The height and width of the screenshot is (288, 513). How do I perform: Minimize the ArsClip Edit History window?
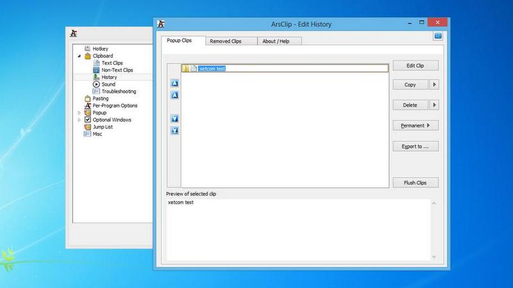[x=410, y=22]
